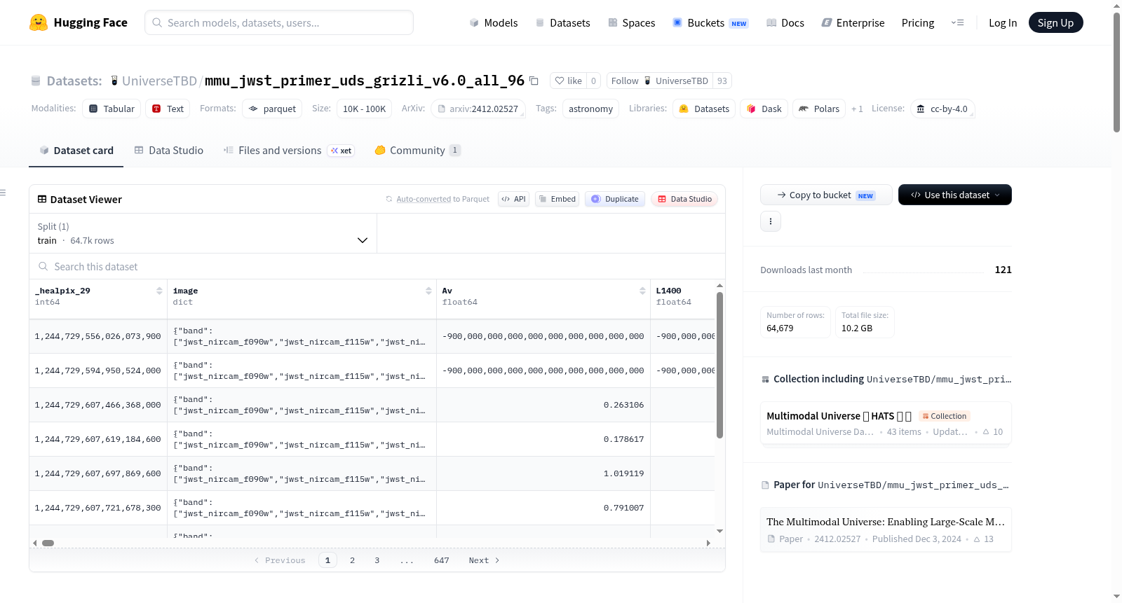Click the Tabular modality tag
Viewport: 1122px width, 603px height.
click(x=111, y=109)
